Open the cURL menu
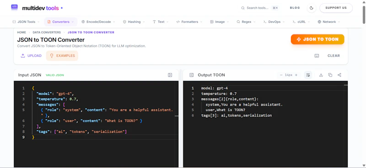366x168 pixels. 301,22
